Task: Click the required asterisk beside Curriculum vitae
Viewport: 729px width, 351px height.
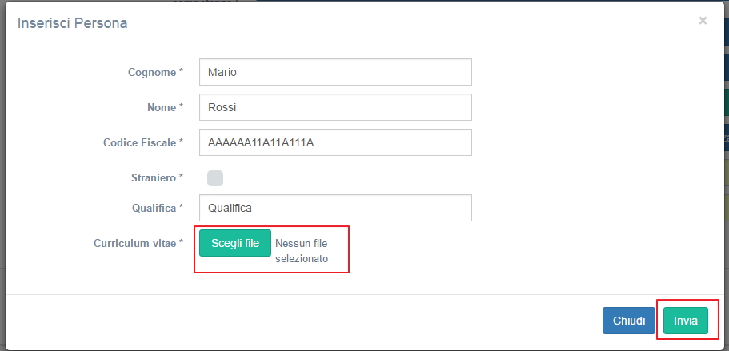Action: 181,243
